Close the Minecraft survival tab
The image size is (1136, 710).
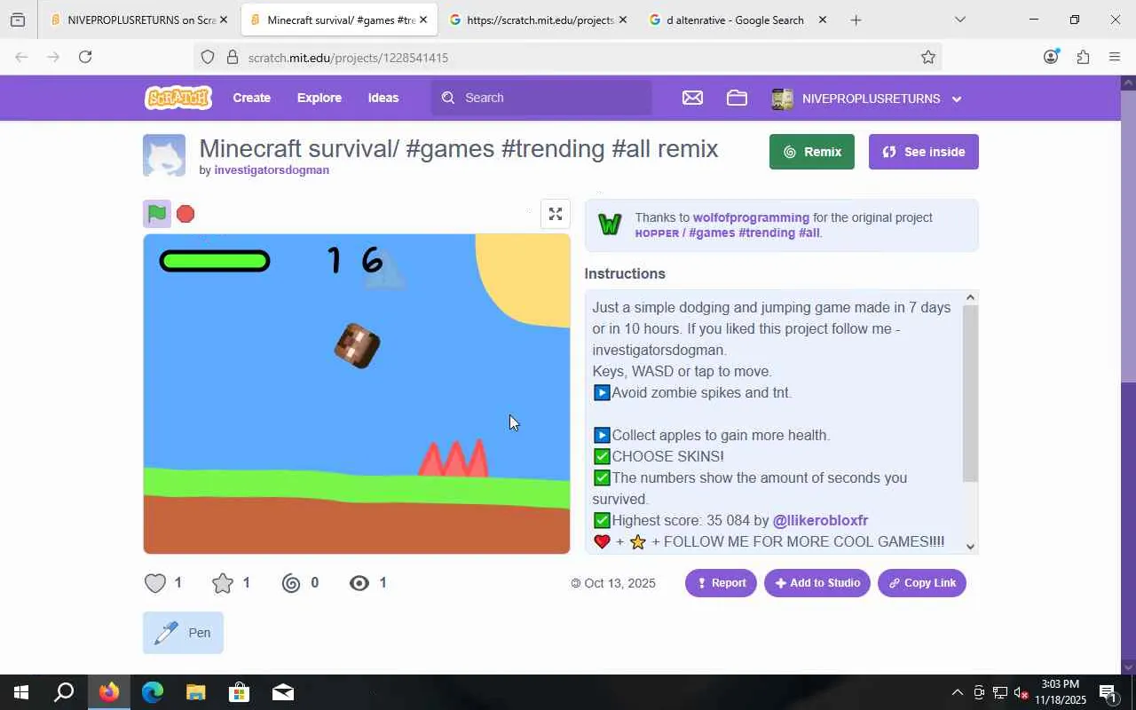423,20
